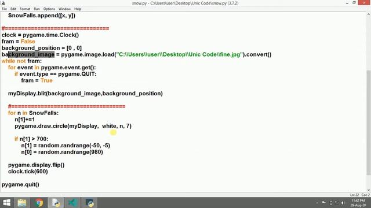Click the vertical scrollbar thumb
371x208 pixels.
(x=369, y=122)
